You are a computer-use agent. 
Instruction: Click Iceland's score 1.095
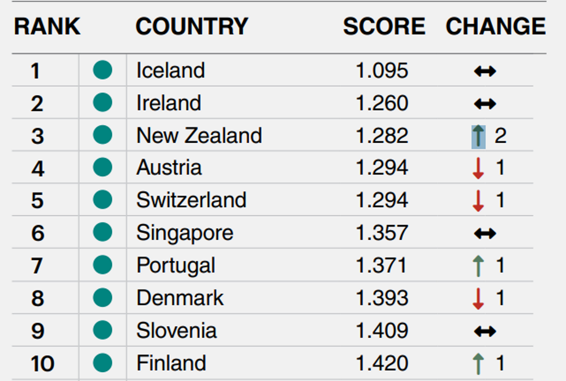pyautogui.click(x=382, y=71)
